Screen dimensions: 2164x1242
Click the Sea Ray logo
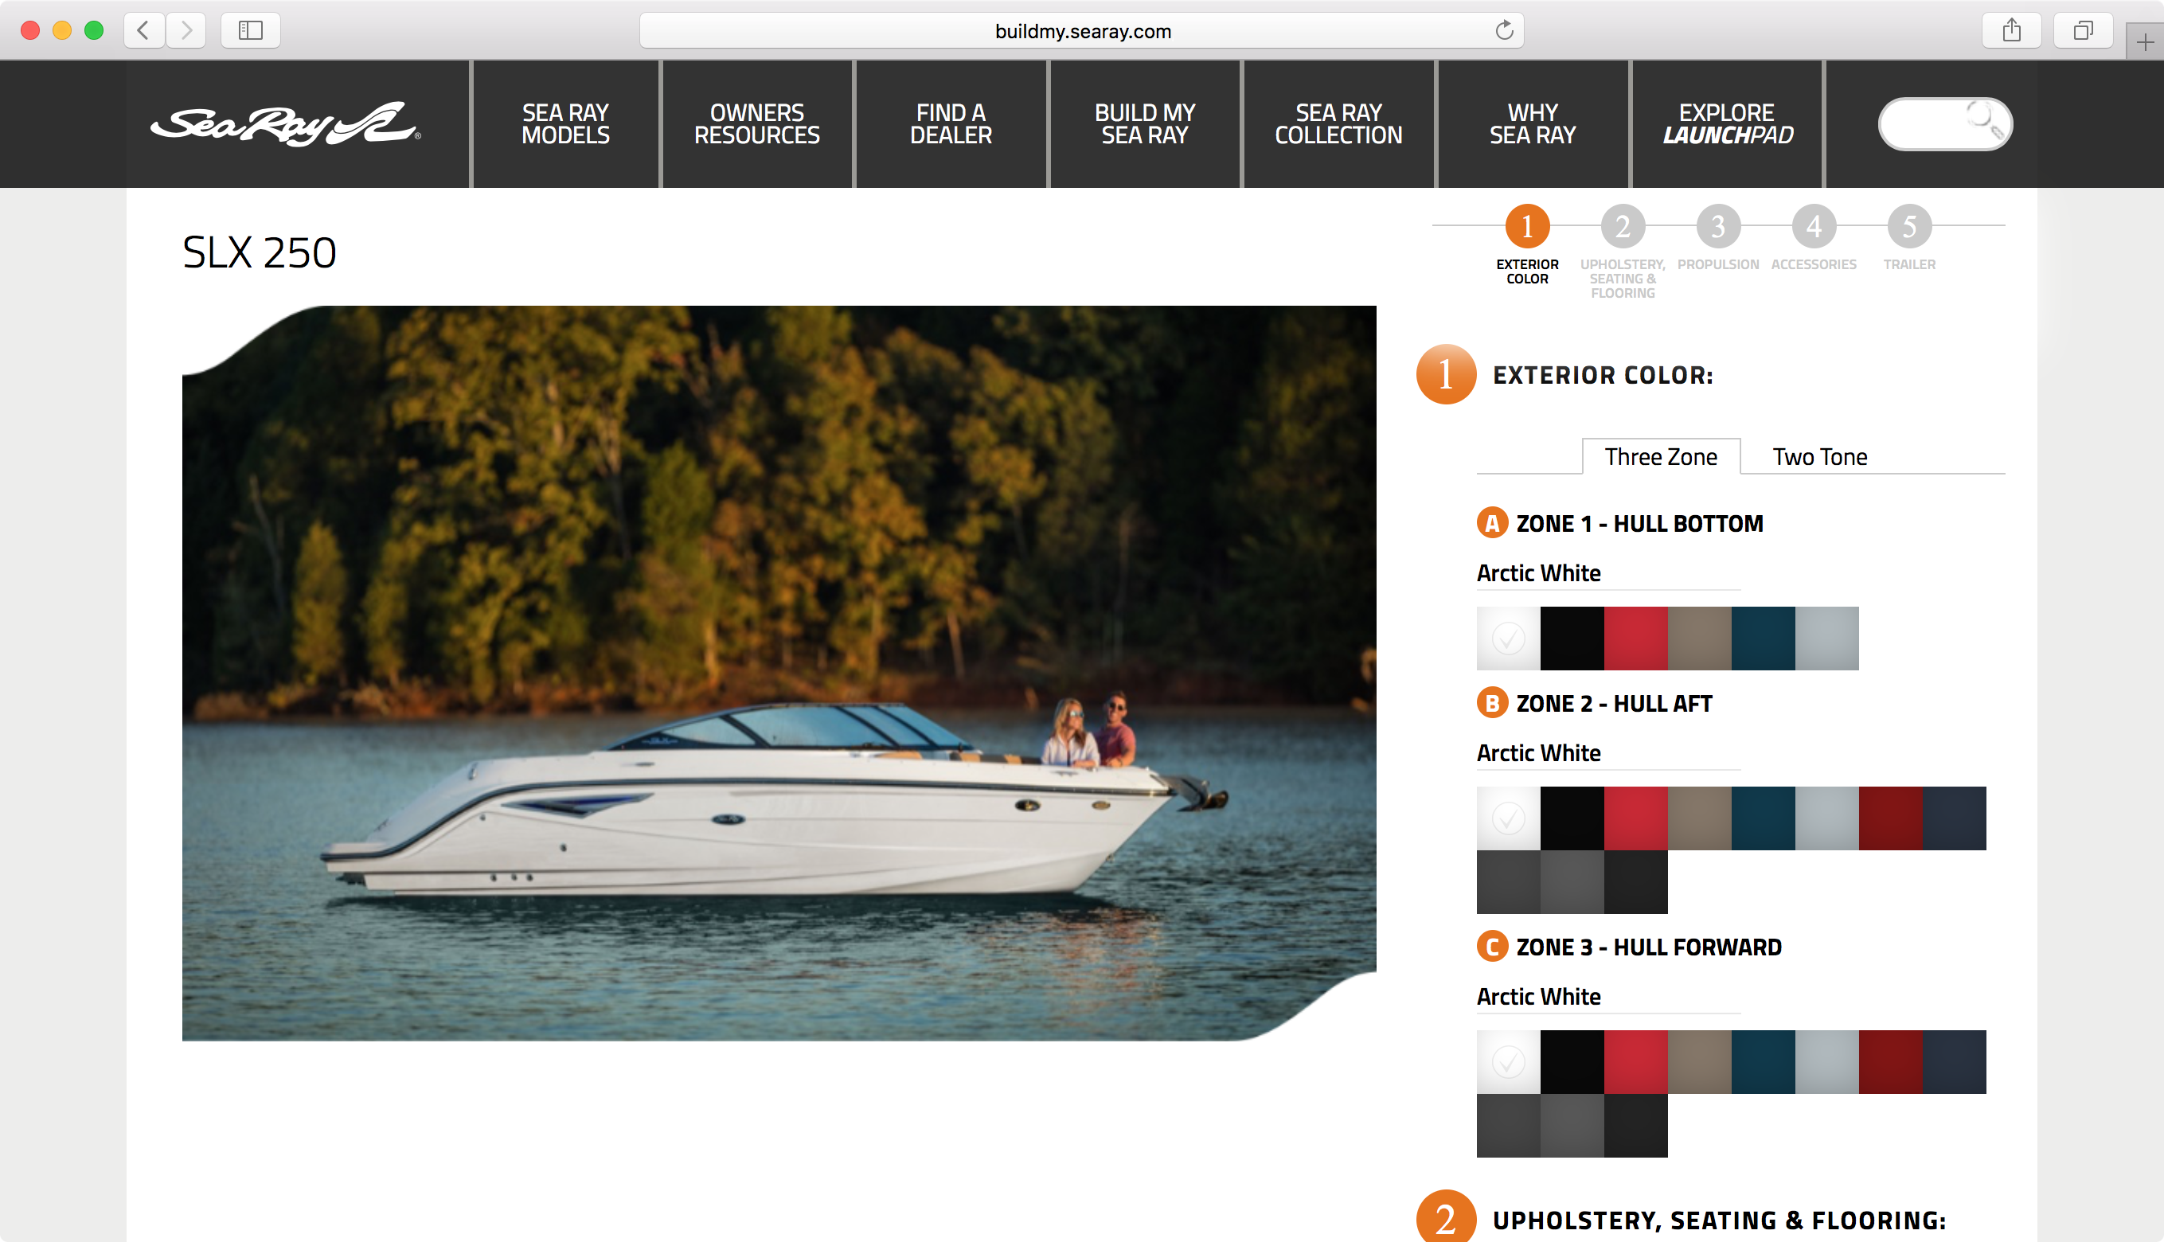pyautogui.click(x=286, y=124)
